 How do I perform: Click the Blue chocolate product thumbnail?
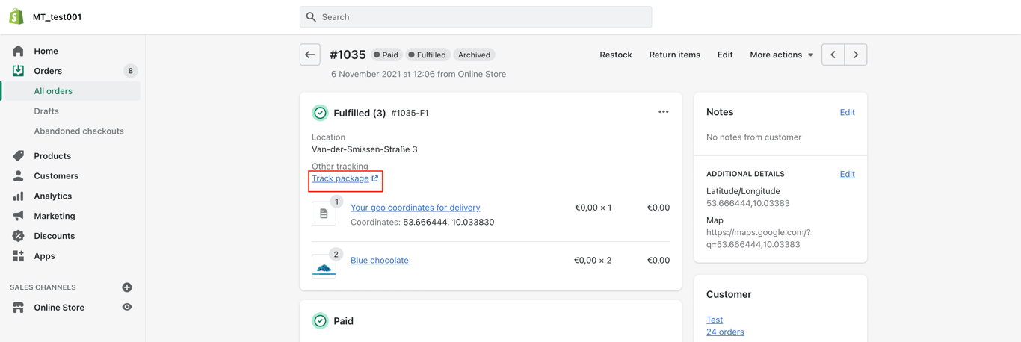click(x=324, y=265)
